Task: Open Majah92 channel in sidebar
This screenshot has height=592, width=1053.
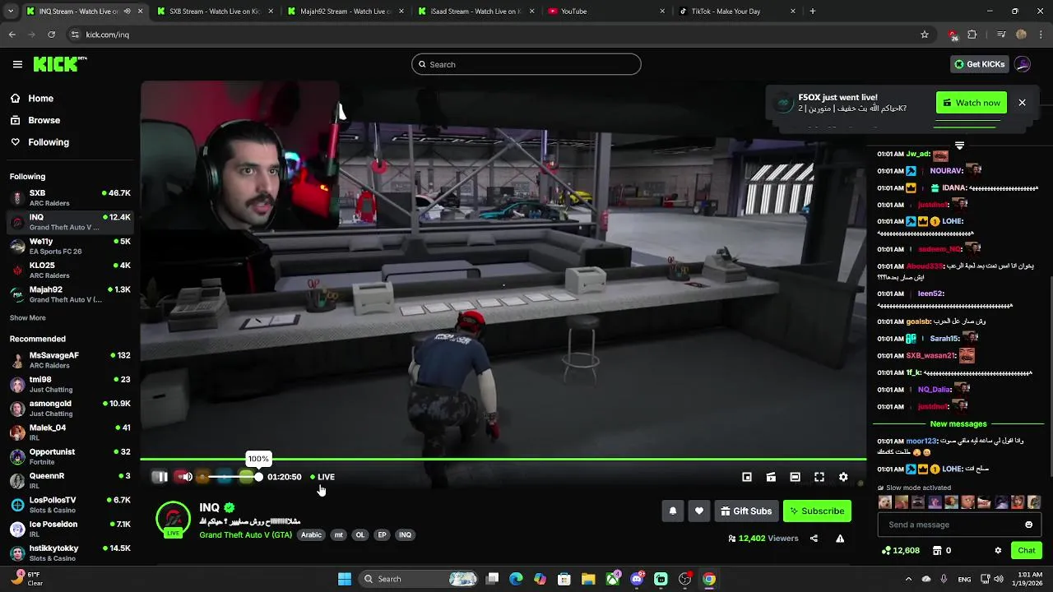Action: (70, 294)
